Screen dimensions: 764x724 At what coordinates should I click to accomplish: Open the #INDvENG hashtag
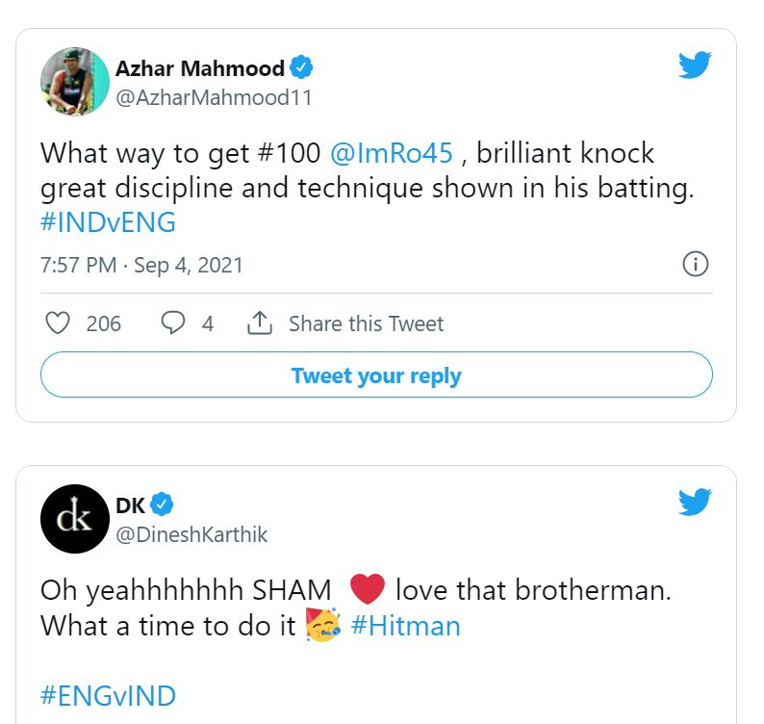tap(108, 222)
